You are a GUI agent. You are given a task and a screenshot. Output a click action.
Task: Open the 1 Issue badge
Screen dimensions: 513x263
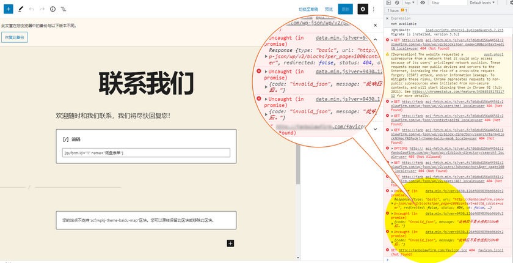[398, 10]
